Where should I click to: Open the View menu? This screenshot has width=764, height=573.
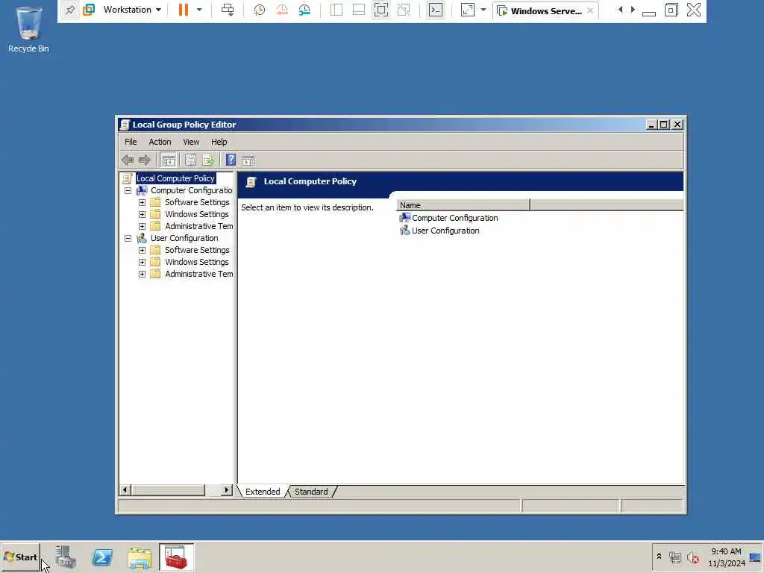coord(191,142)
